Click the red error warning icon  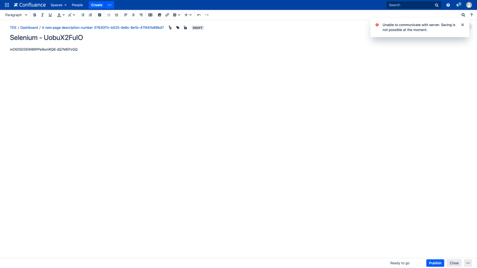377,25
